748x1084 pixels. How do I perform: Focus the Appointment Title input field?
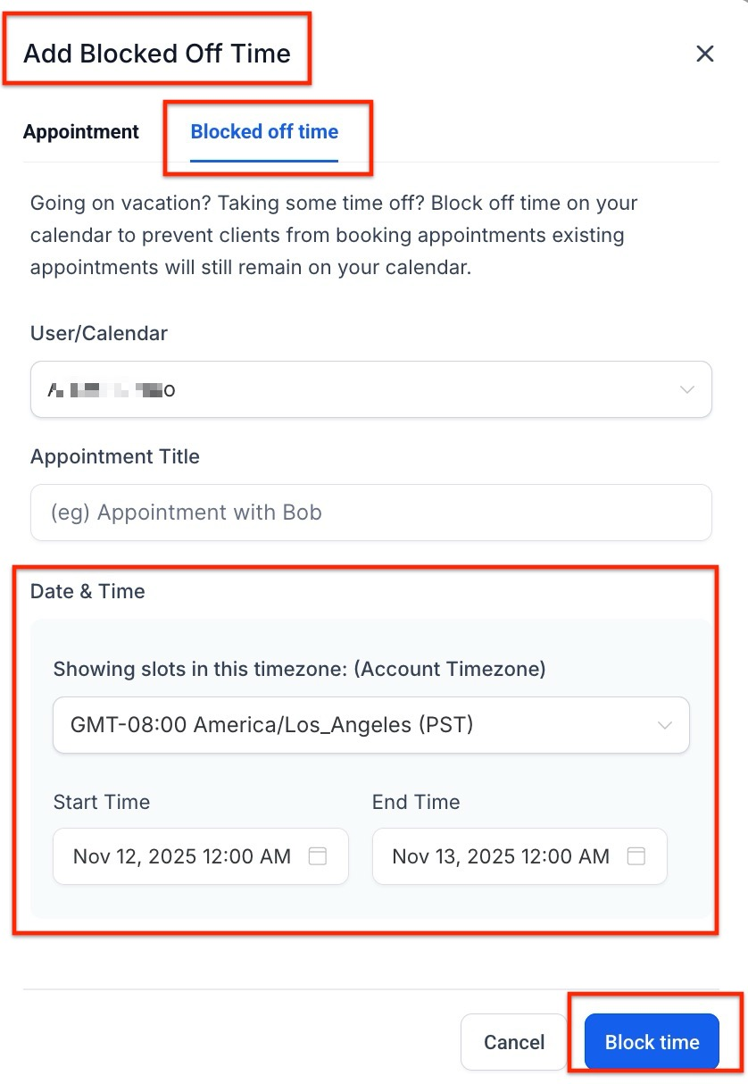[x=370, y=513]
